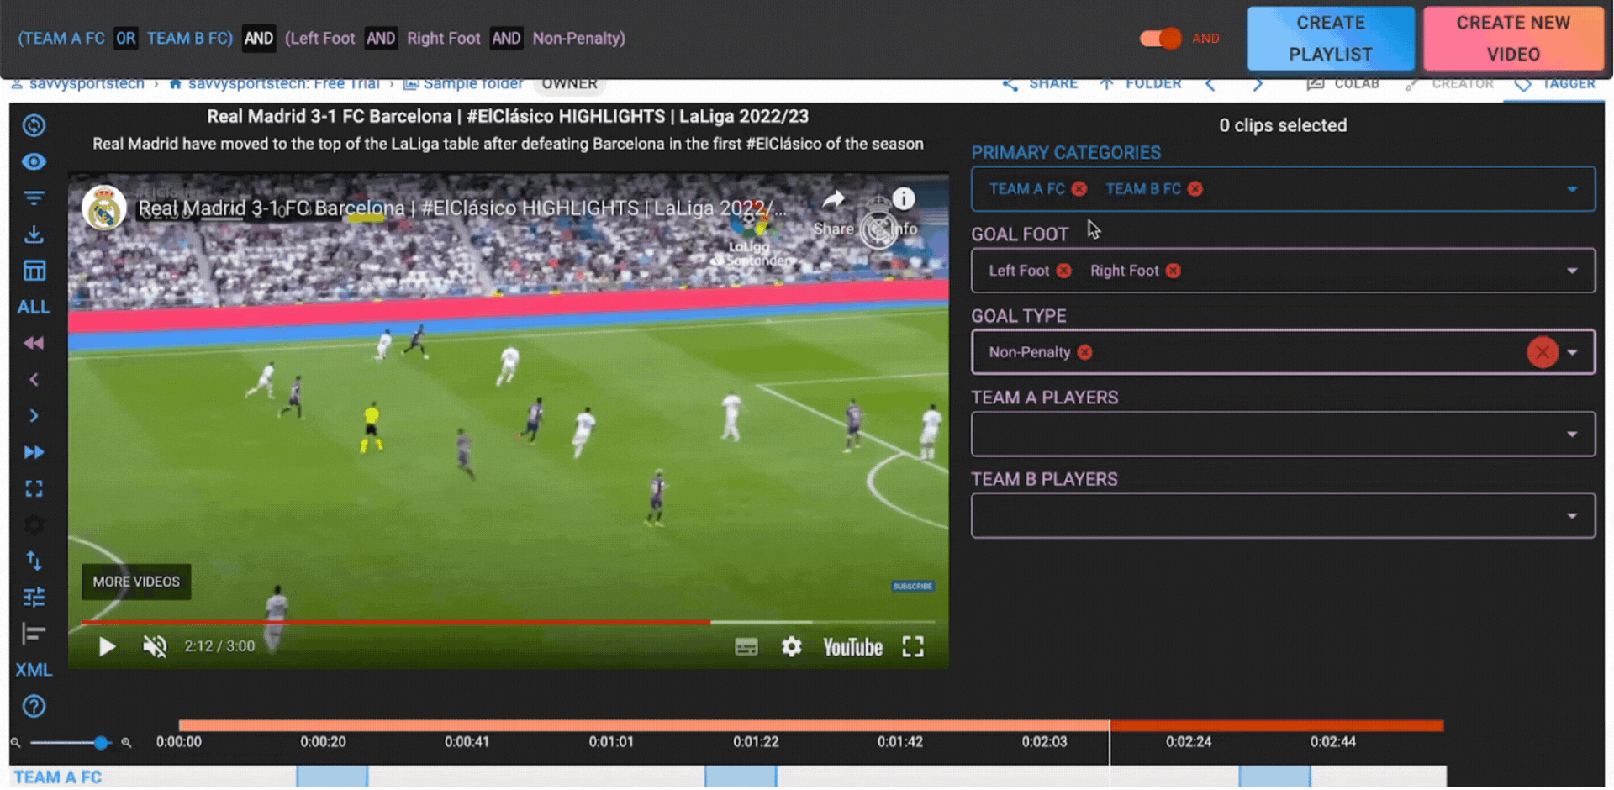
Task: Expand the Goal Foot dropdown
Action: [x=1572, y=271]
